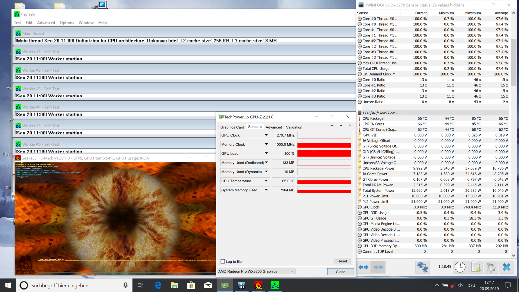Click GPU-Z refresh icon
This screenshot has height=292, width=519.
click(x=341, y=125)
